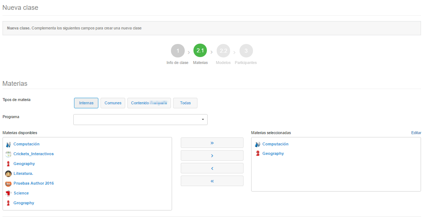This screenshot has width=425, height=217.
Task: Click the Geography icon in selected subjects
Action: tap(258, 154)
